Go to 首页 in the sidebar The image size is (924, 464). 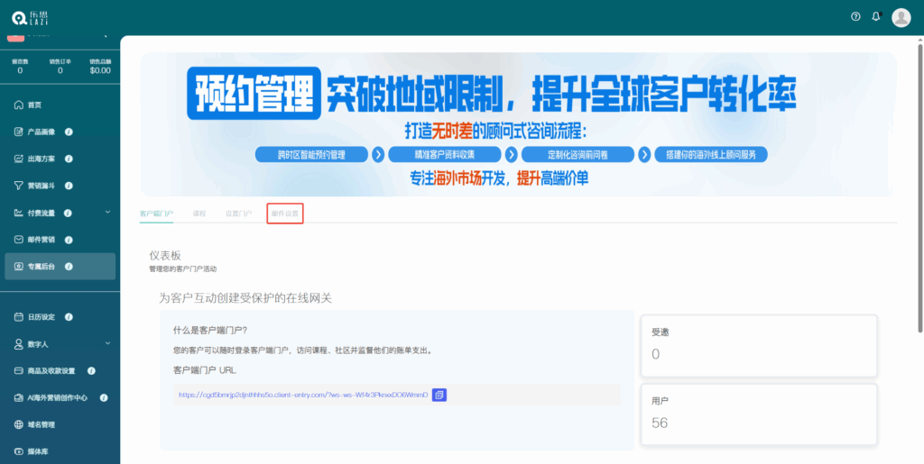click(x=34, y=105)
